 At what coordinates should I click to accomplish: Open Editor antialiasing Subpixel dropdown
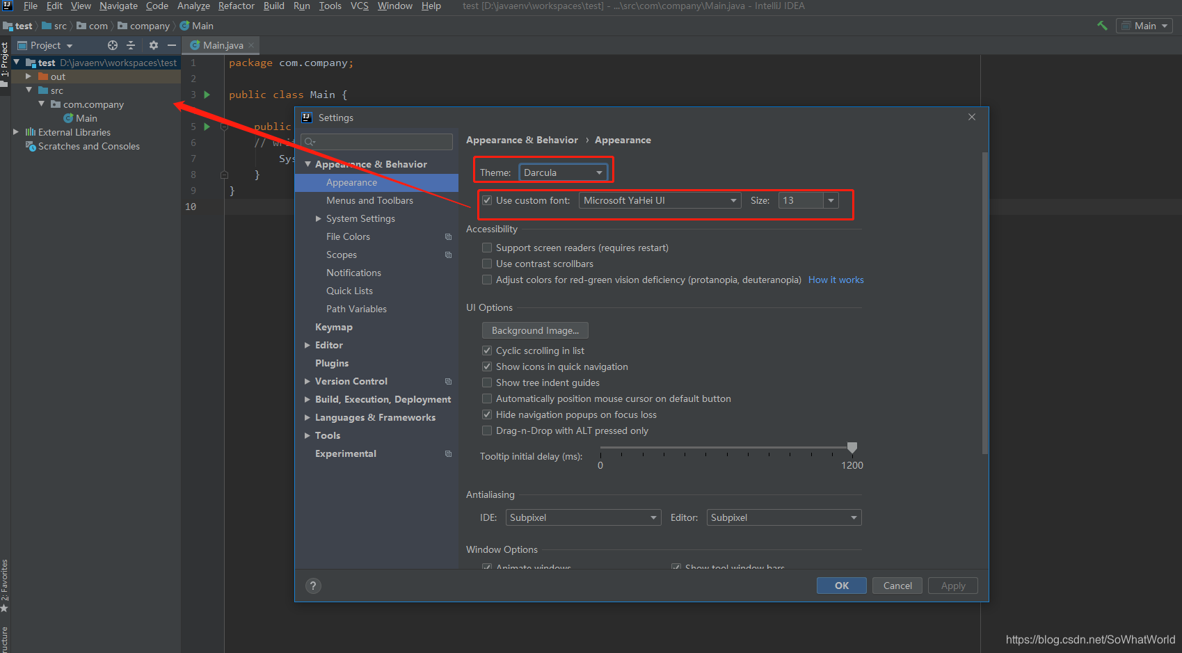pyautogui.click(x=784, y=517)
